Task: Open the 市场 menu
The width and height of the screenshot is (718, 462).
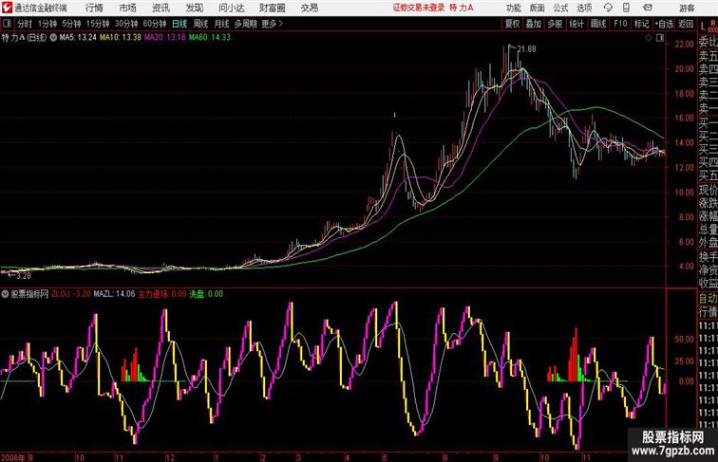Action: tap(128, 8)
